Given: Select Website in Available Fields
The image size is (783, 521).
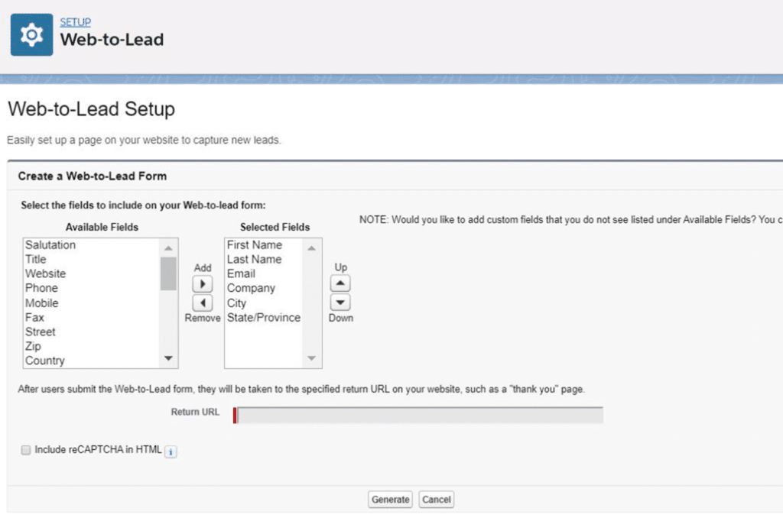Looking at the screenshot, I should tap(46, 273).
